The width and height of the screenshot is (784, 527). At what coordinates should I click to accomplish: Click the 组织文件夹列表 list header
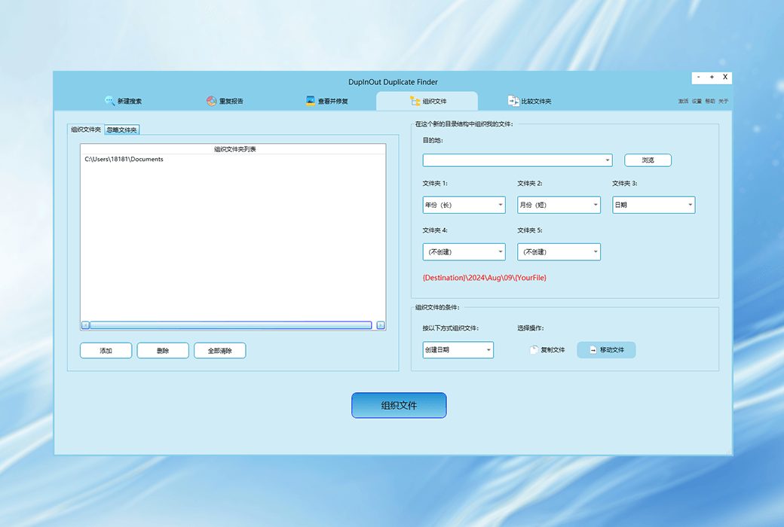click(233, 149)
